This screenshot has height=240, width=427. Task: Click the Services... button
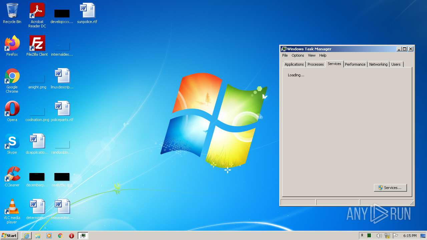coord(390,188)
